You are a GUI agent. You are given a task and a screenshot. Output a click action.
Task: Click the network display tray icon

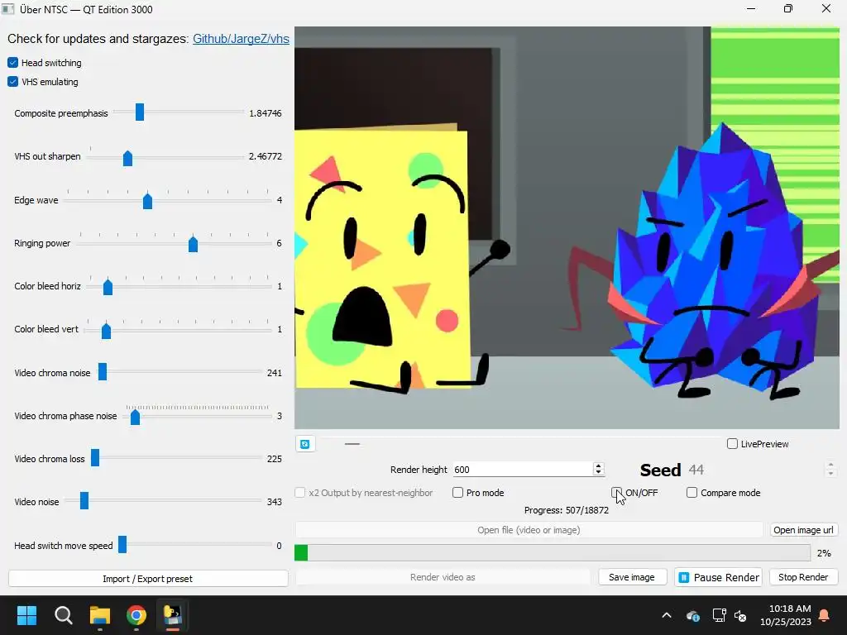[x=719, y=615]
